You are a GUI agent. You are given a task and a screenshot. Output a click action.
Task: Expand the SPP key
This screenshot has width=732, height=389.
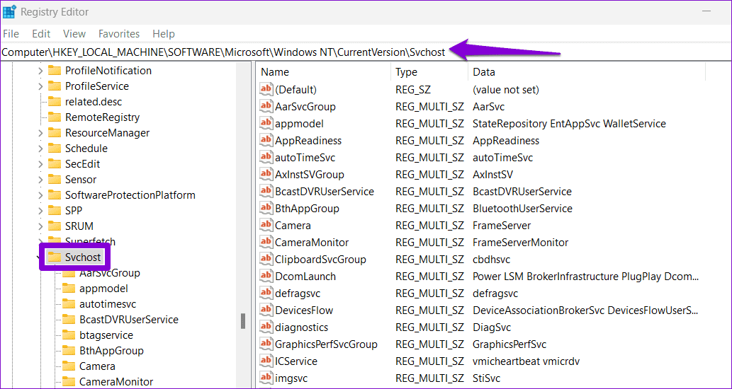tap(40, 211)
